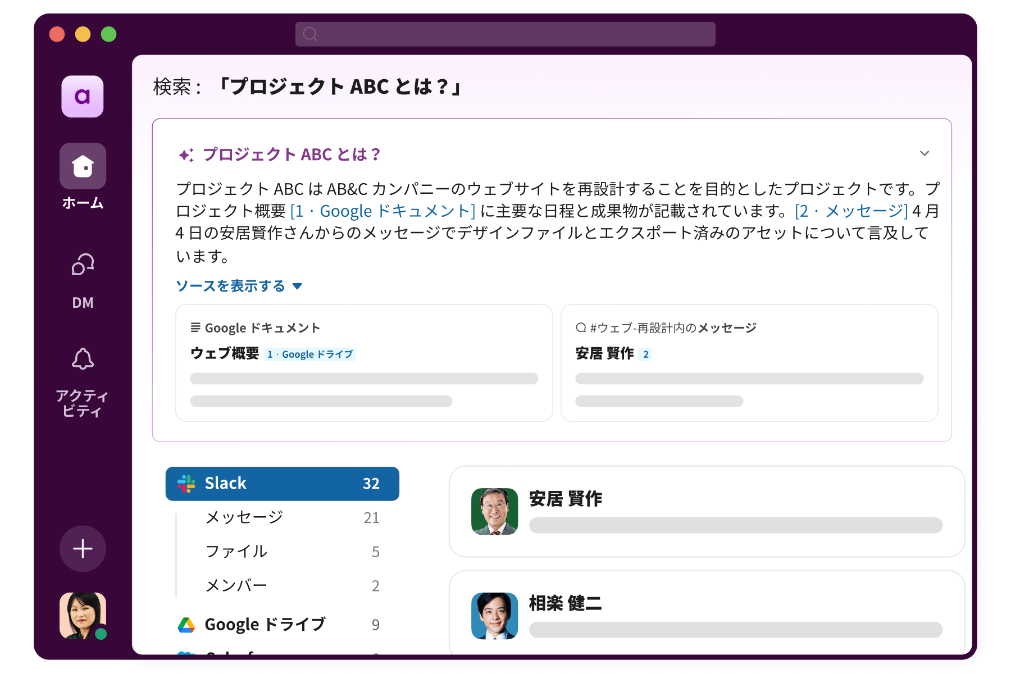Click the yellow minimize window button
Screen dimensions: 1011x674
pyautogui.click(x=83, y=34)
